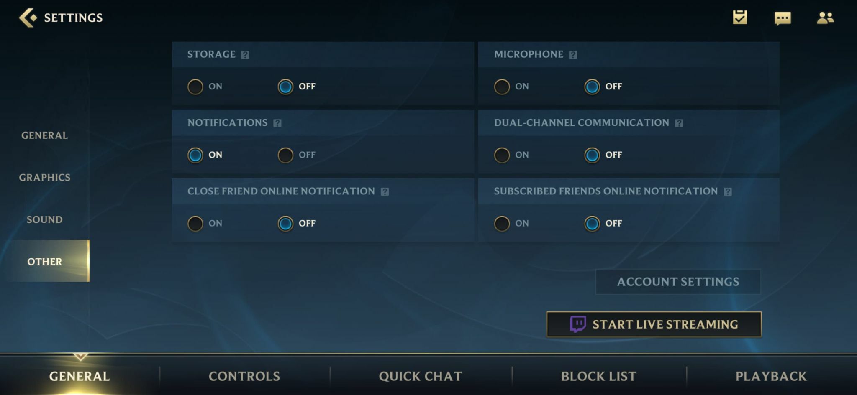Show help for Storage setting
Image resolution: width=857 pixels, height=395 pixels.
pos(245,55)
